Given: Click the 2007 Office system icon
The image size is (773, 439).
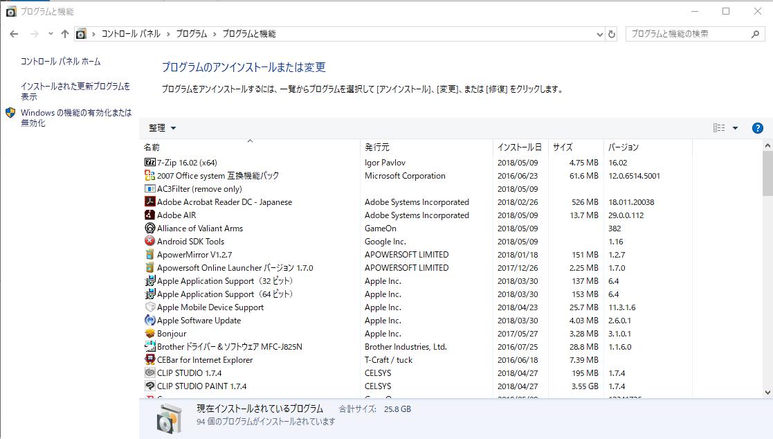Looking at the screenshot, I should [x=150, y=176].
